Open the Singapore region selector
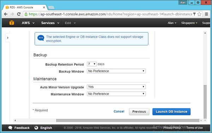212x133 pixels. click(x=189, y=23)
